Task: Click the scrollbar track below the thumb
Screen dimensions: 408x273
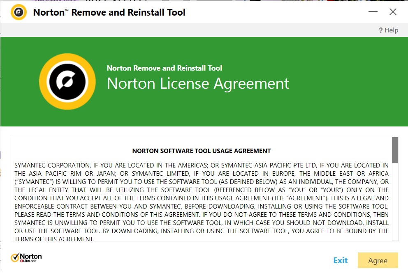Action: pos(395,202)
